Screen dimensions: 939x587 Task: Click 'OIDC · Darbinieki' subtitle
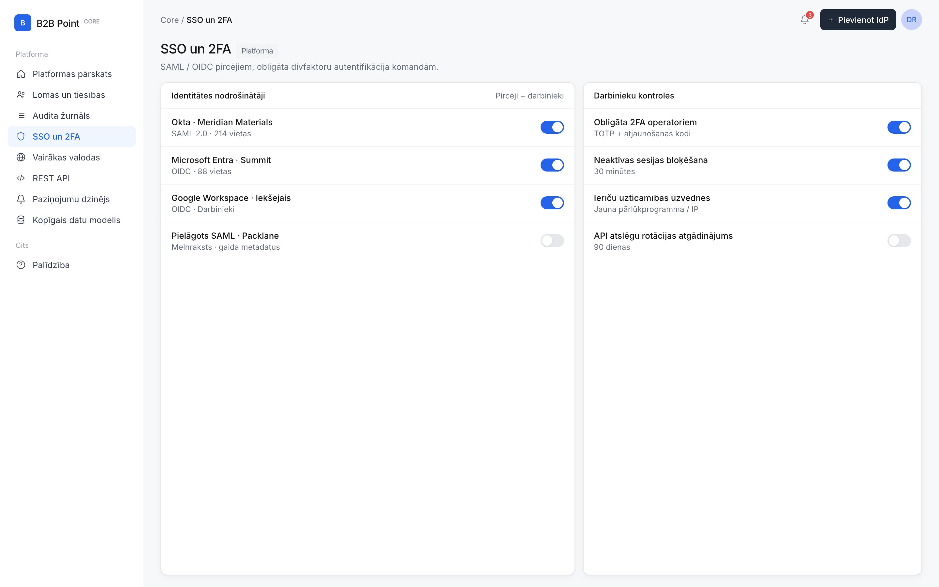203,209
